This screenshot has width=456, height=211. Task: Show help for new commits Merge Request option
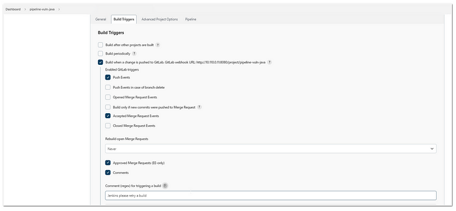click(x=199, y=107)
